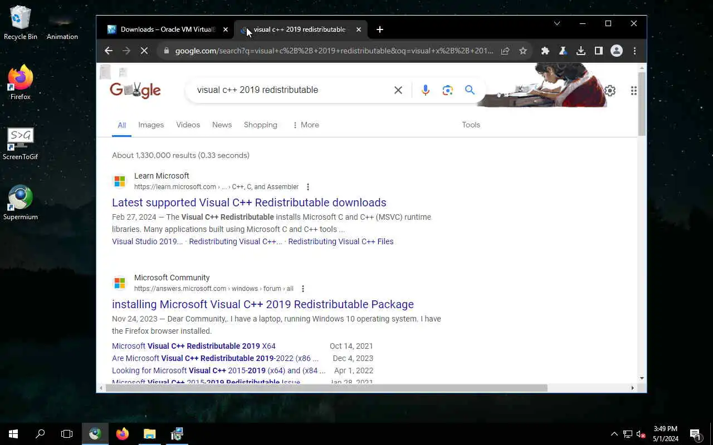Select the All results tab
The image size is (713, 445).
click(121, 125)
